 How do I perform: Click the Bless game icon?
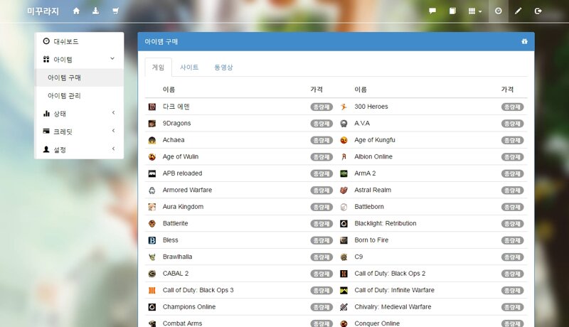click(152, 240)
